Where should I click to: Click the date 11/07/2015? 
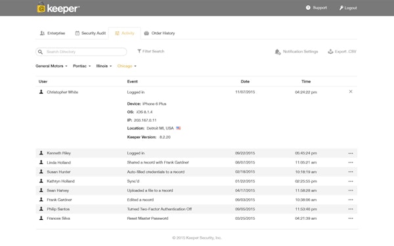pos(245,92)
